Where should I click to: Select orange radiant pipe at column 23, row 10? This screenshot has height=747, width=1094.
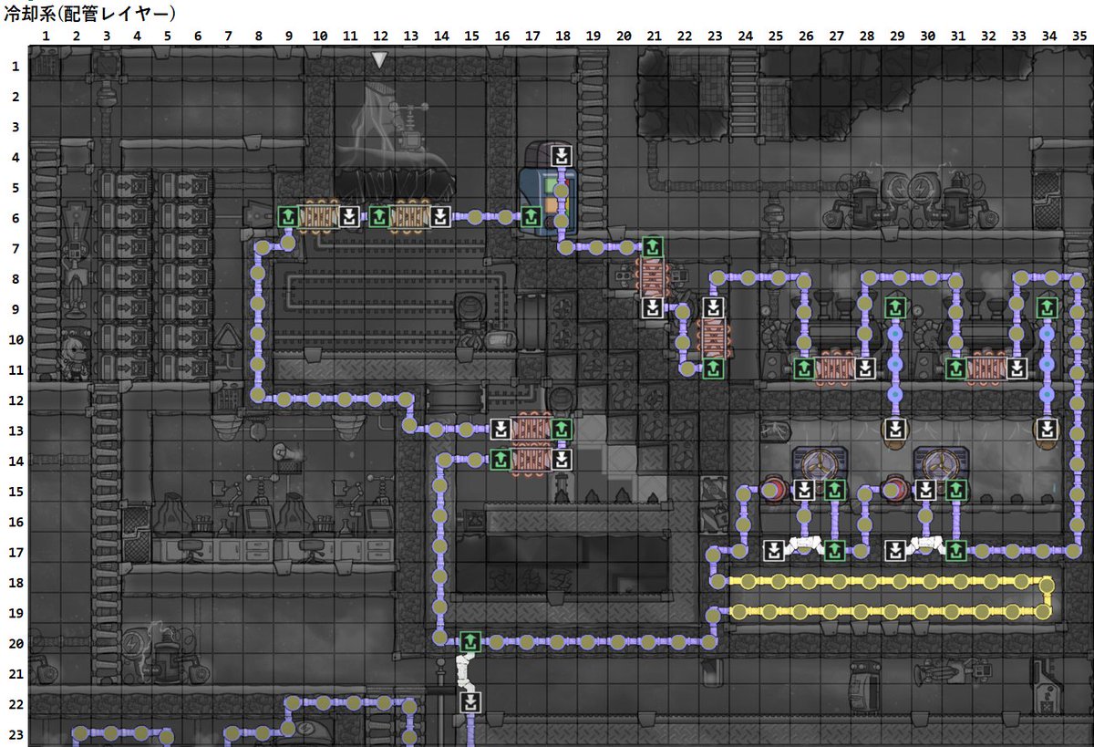[x=714, y=338]
